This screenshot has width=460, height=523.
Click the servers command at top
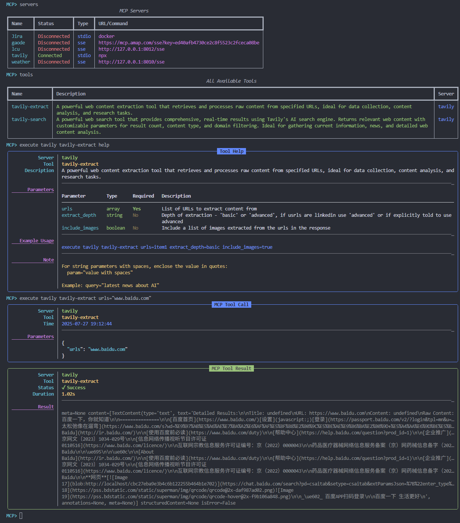click(29, 5)
